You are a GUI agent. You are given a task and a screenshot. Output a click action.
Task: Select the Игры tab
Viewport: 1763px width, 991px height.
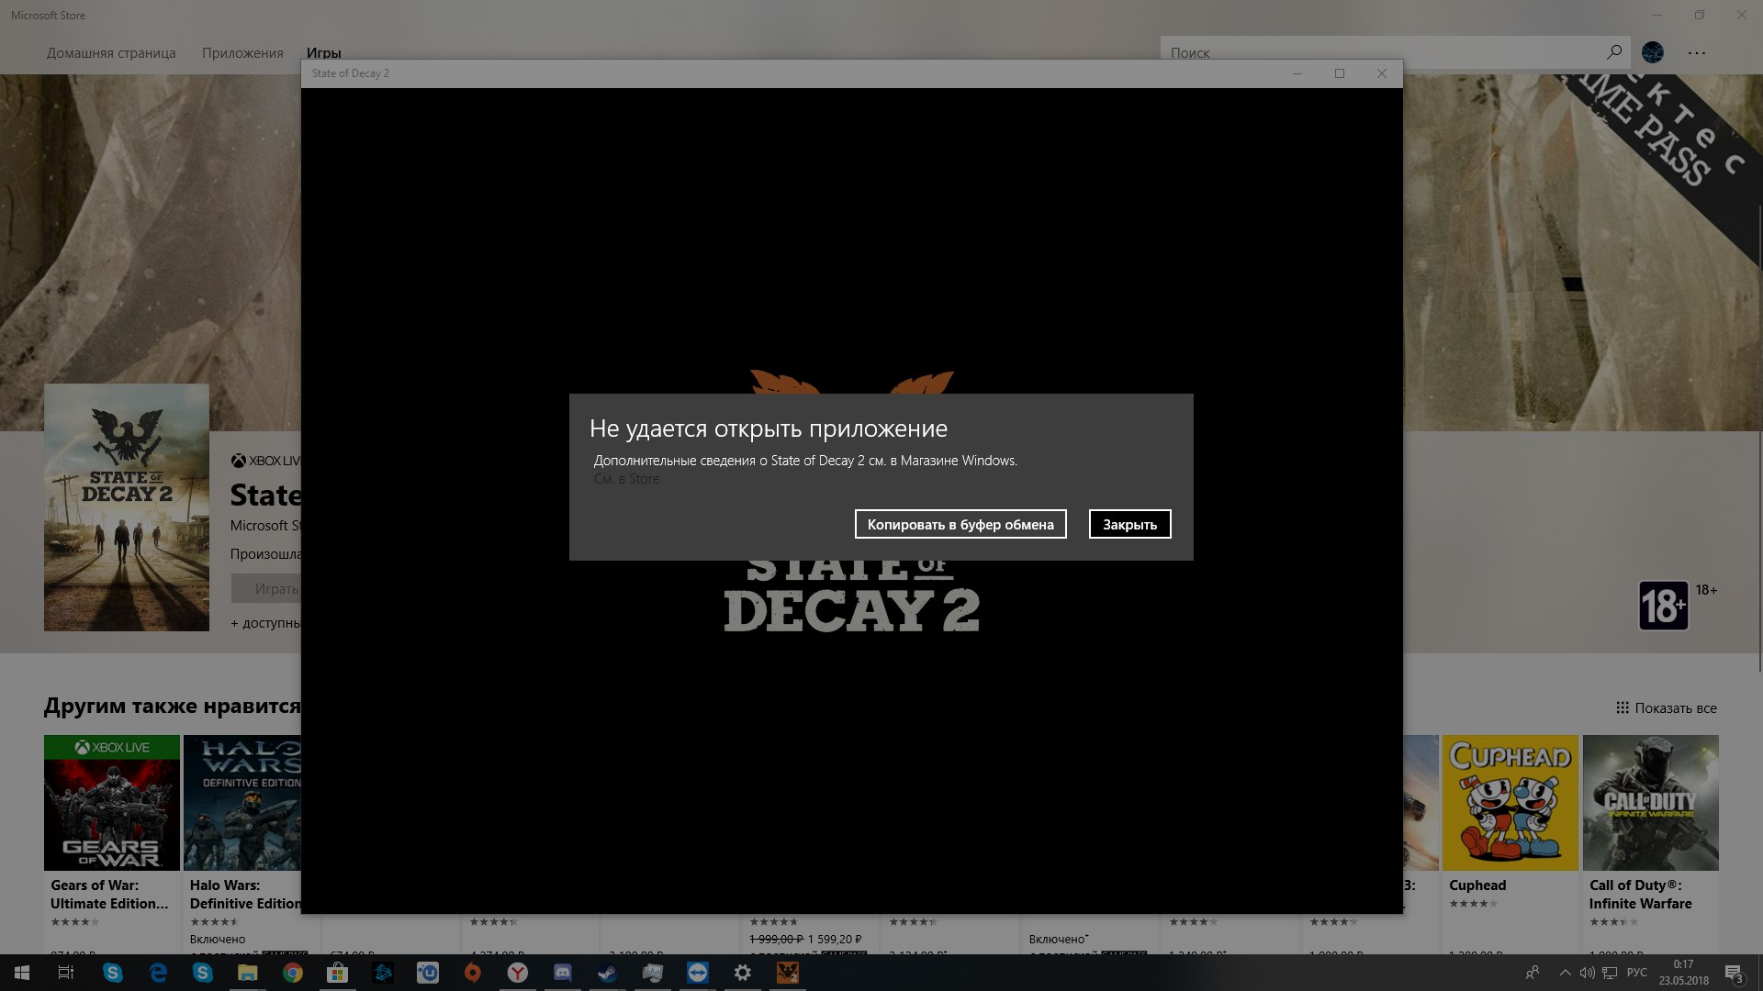[323, 53]
